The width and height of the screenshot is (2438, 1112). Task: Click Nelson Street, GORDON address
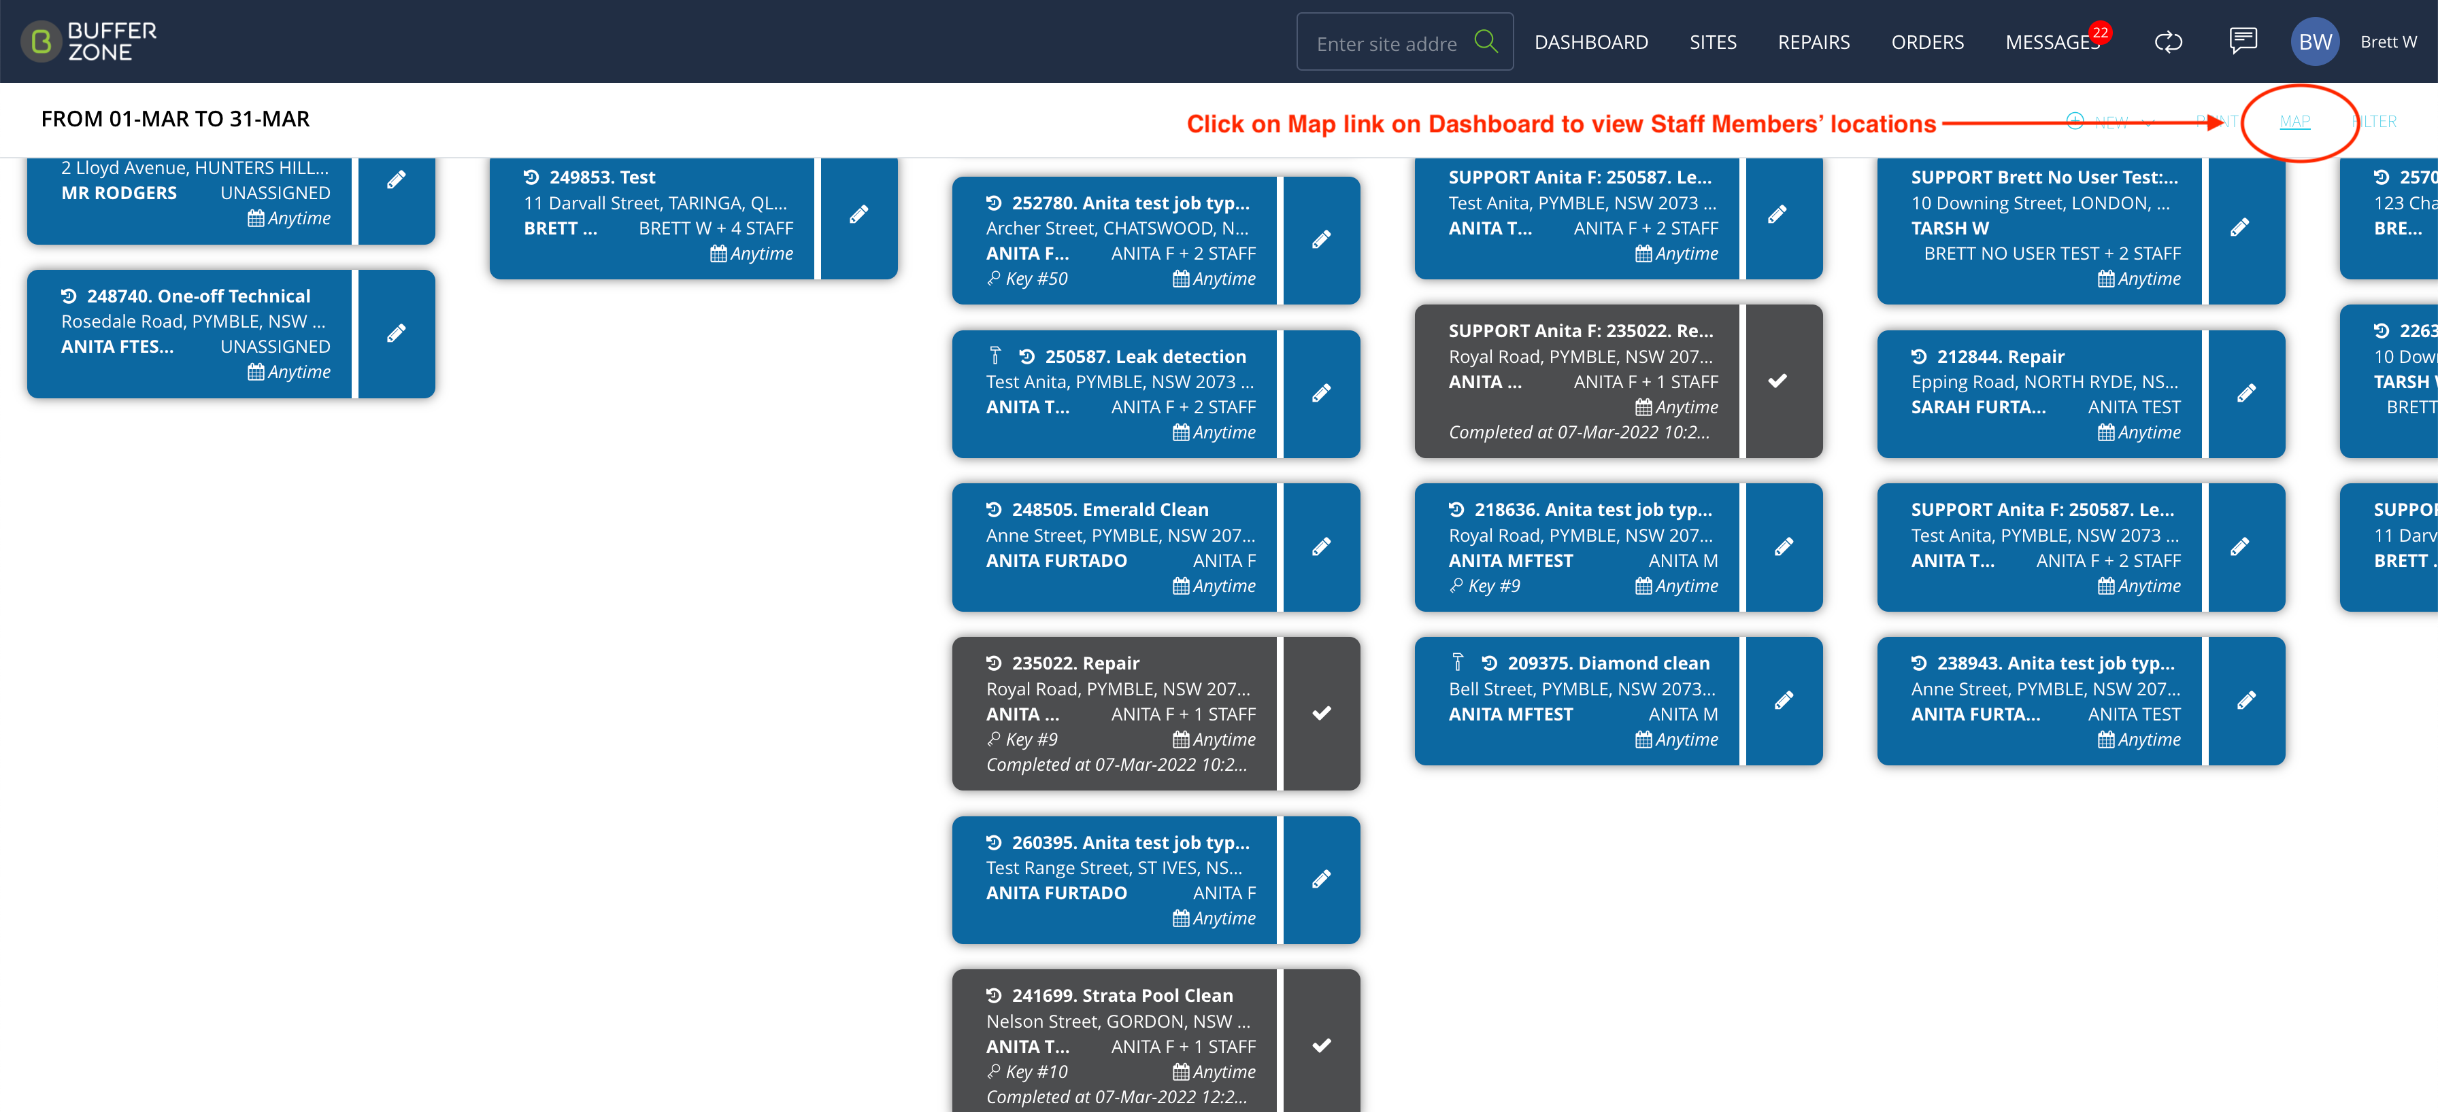(1118, 1021)
